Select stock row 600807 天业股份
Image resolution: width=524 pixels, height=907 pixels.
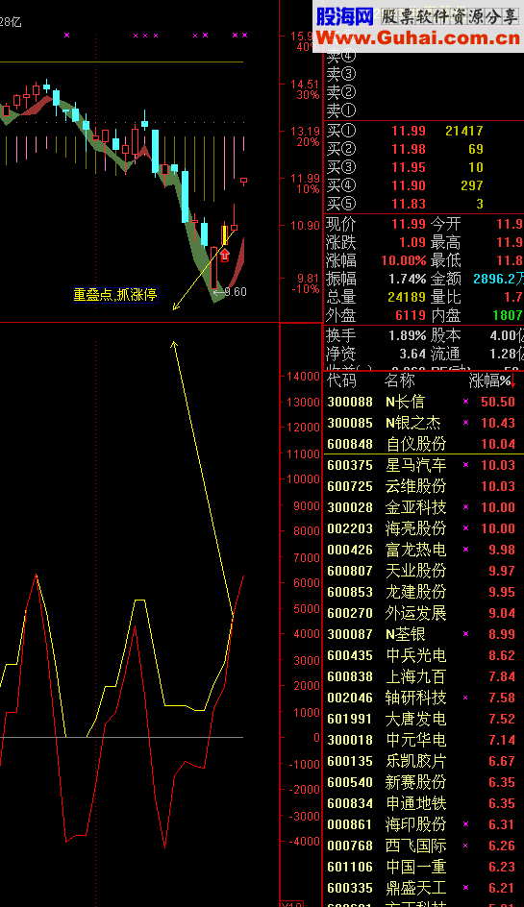point(423,571)
